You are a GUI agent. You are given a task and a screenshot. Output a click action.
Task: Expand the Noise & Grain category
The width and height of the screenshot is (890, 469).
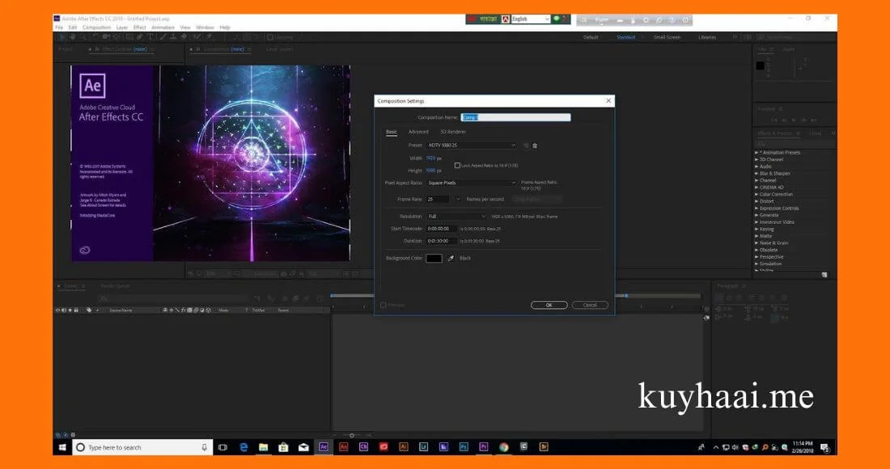click(x=756, y=243)
